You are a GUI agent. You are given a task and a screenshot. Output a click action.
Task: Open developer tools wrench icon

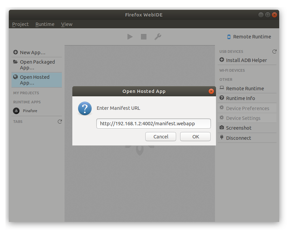[158, 37]
